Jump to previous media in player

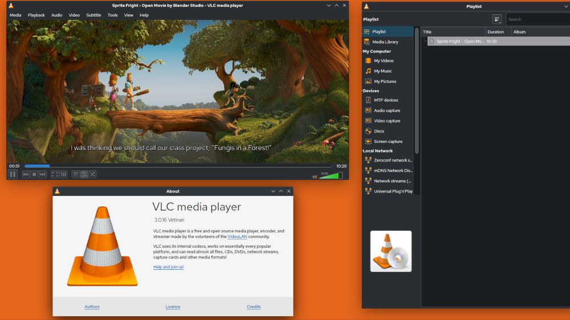coord(26,175)
